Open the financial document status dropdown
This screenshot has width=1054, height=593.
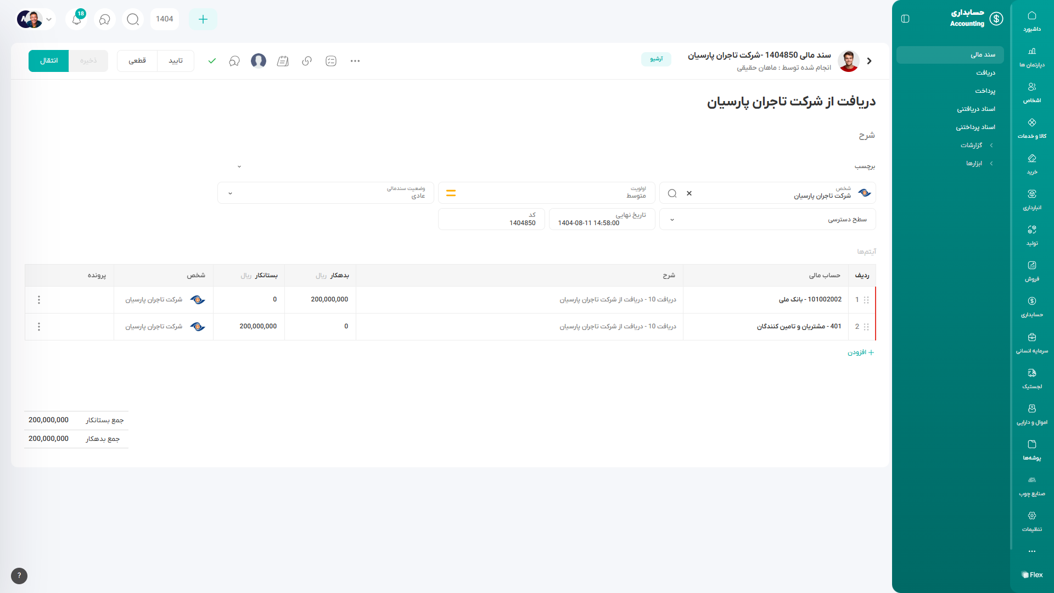pos(325,193)
